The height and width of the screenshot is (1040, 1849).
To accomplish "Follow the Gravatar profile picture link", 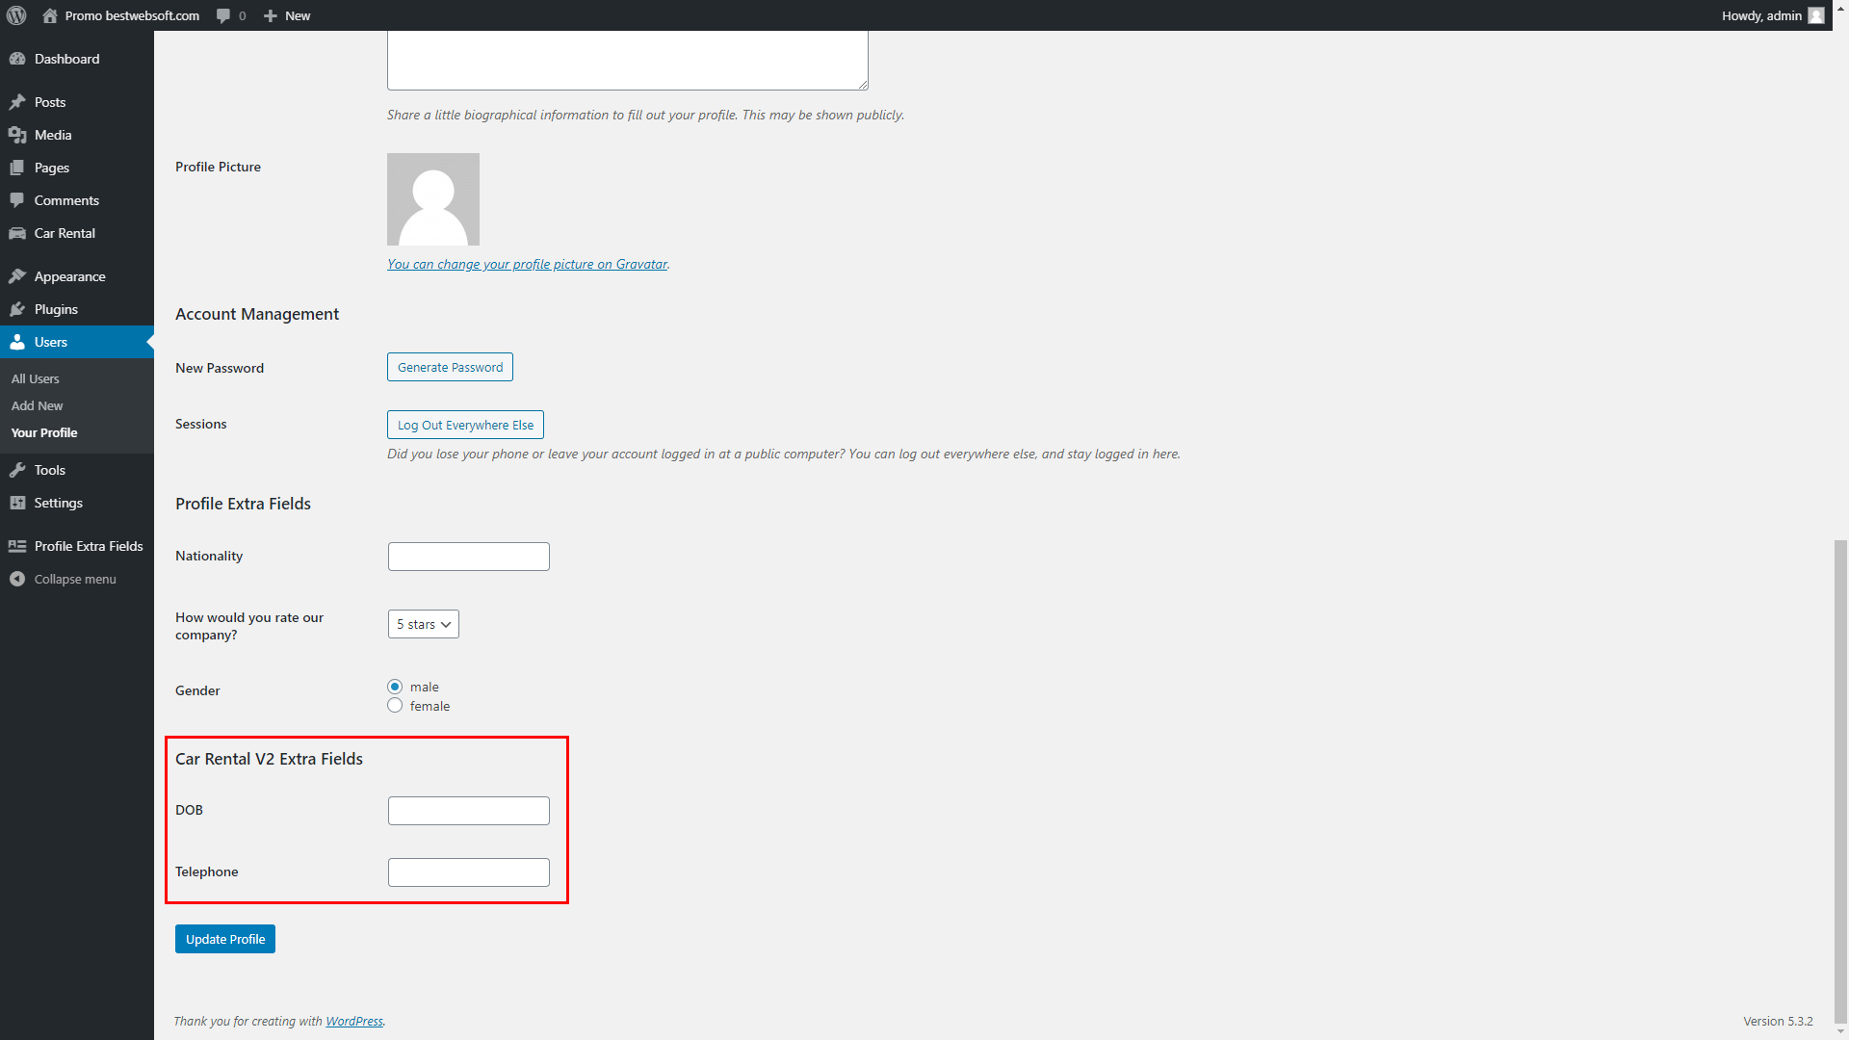I will pos(527,264).
